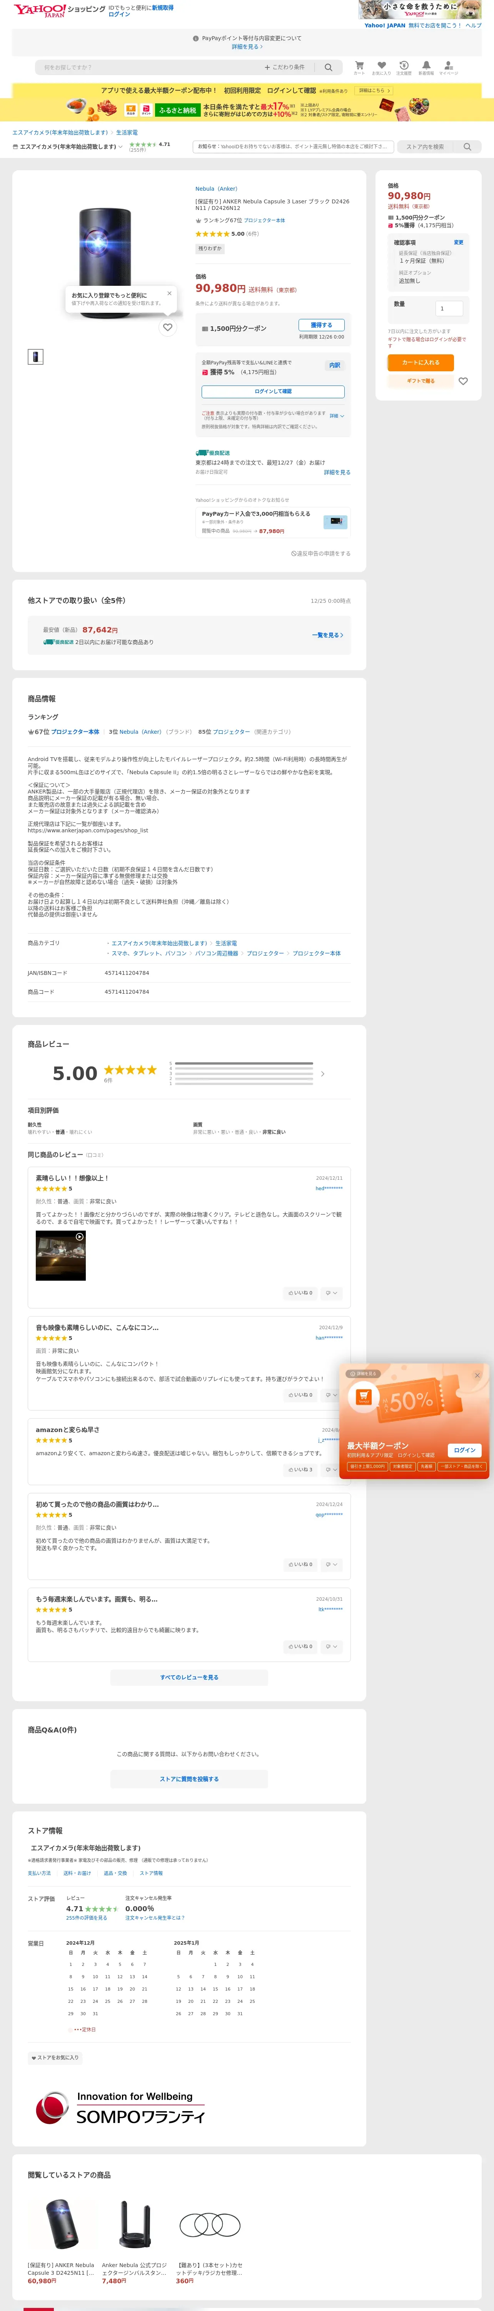This screenshot has height=2311, width=494.
Task: Focus the main search input box
Action: pos(148,67)
